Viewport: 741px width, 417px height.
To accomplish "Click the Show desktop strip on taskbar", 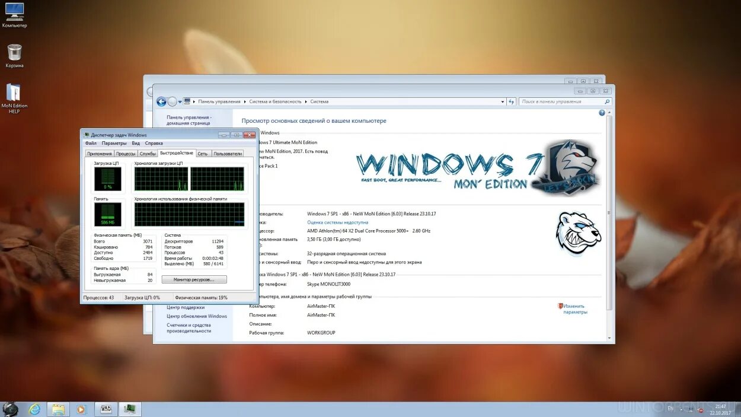I will (x=737, y=409).
